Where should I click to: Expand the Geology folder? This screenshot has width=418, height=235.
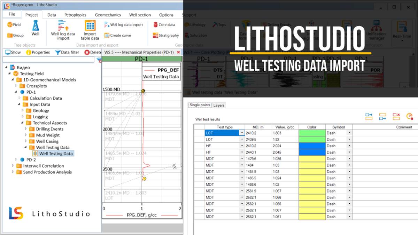coord(23,111)
